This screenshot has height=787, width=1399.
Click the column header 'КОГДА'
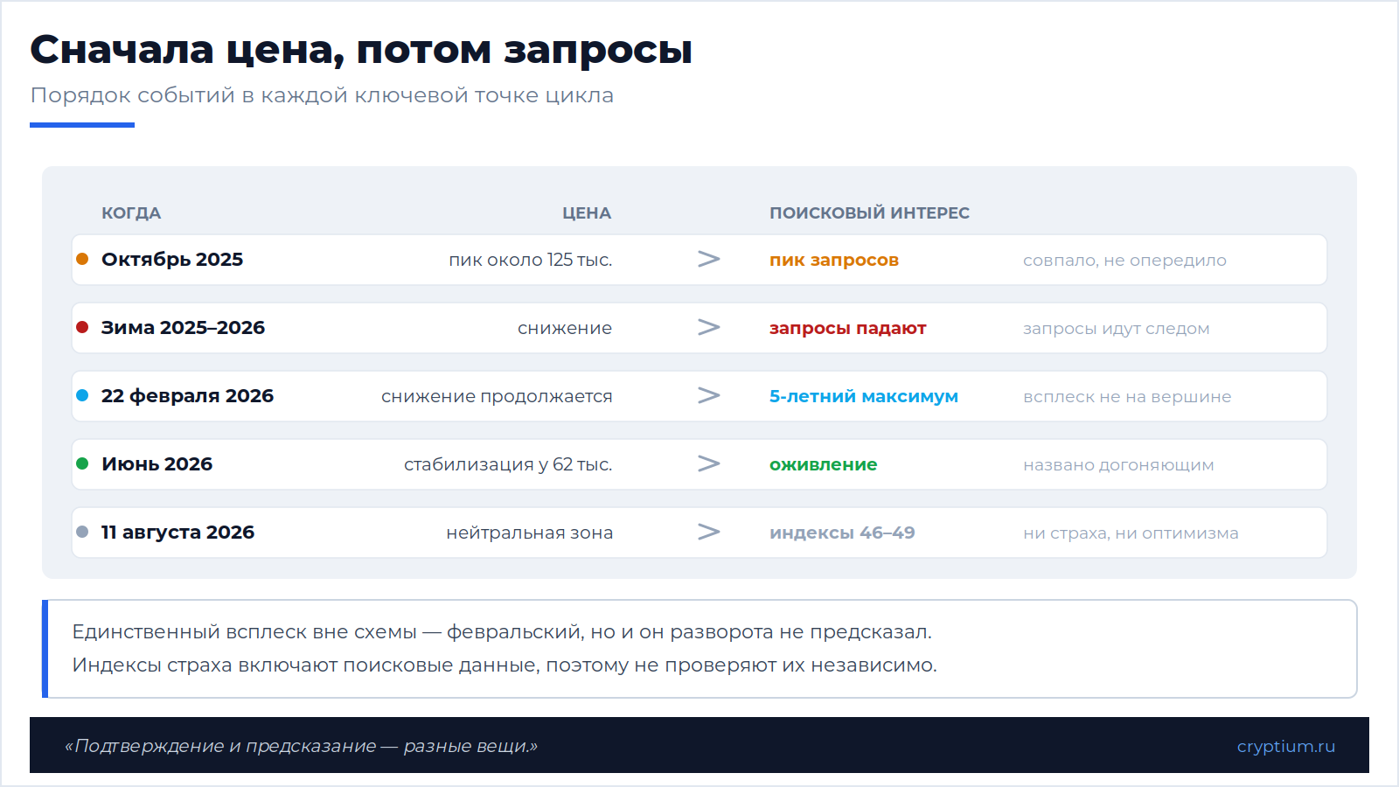click(x=131, y=213)
